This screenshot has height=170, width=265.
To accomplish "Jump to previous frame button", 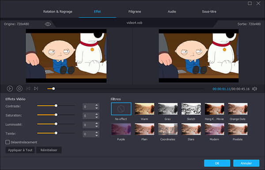I will click(x=28, y=89).
